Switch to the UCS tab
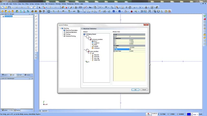This screenshot has height=116, width=207. point(11,110)
